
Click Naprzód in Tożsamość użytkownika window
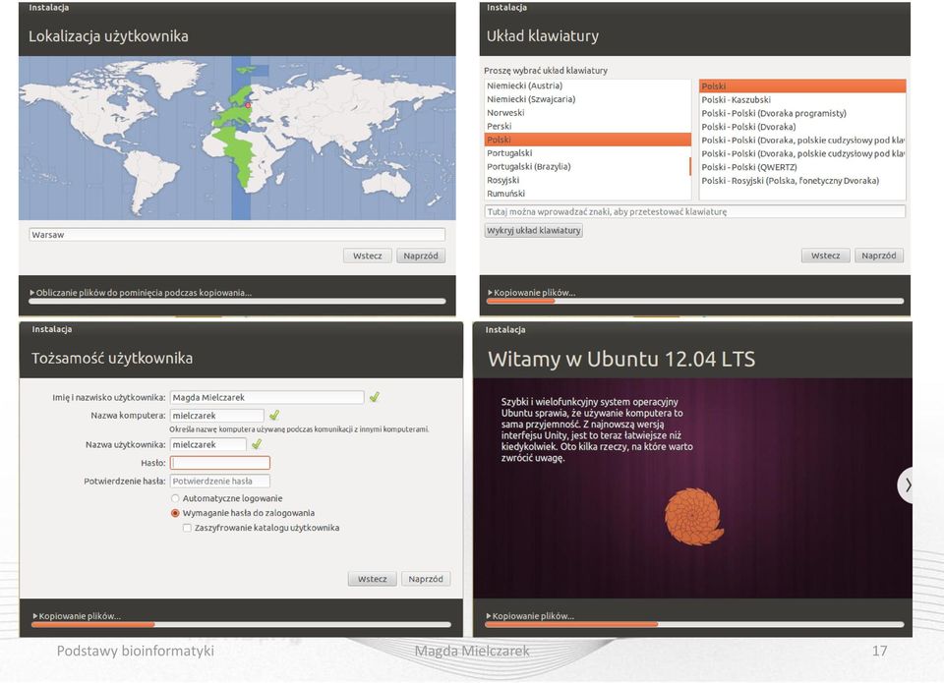click(426, 579)
